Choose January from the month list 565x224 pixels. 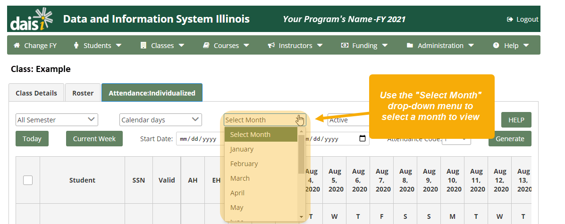point(261,149)
